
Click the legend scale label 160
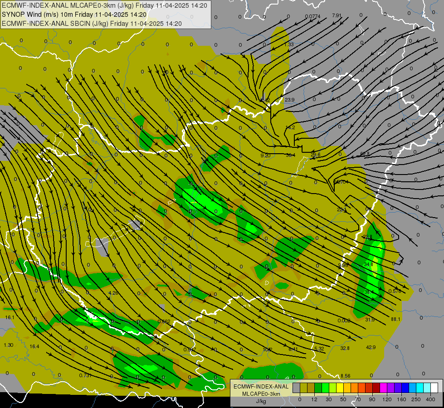(401, 399)
